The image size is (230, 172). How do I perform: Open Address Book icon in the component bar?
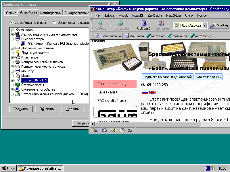122,130
